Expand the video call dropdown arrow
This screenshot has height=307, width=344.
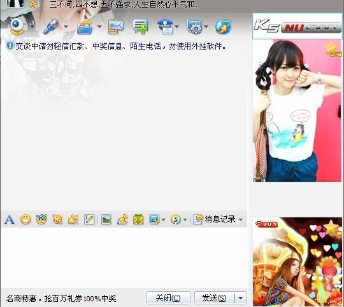click(x=32, y=27)
